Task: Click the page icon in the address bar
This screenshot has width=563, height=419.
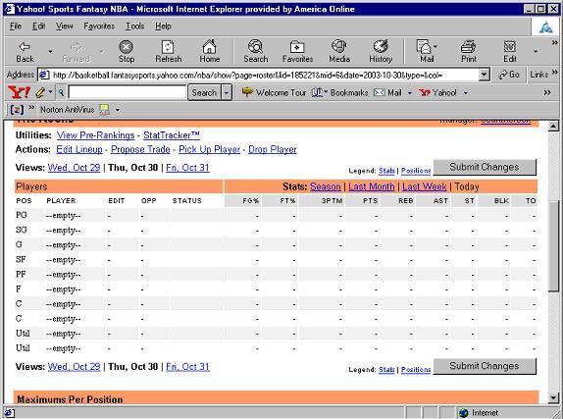Action: (x=44, y=75)
